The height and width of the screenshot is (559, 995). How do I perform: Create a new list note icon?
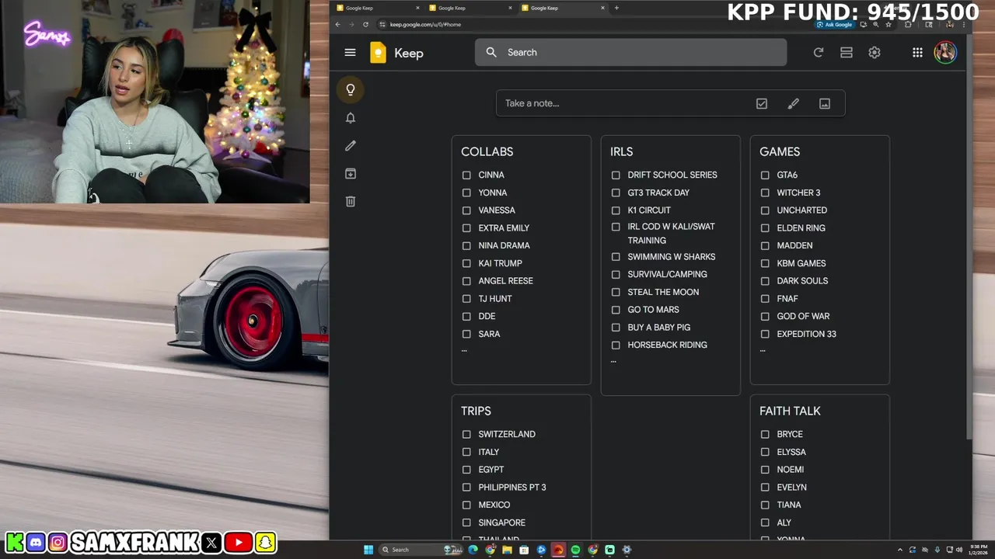762,103
